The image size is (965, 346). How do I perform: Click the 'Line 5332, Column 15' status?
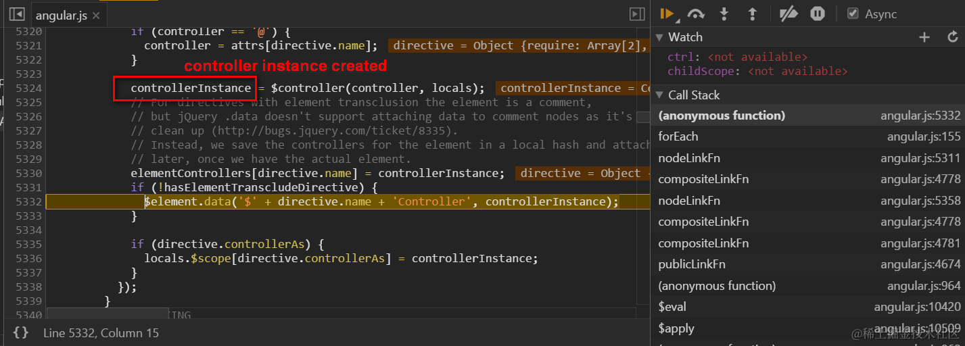coord(101,333)
